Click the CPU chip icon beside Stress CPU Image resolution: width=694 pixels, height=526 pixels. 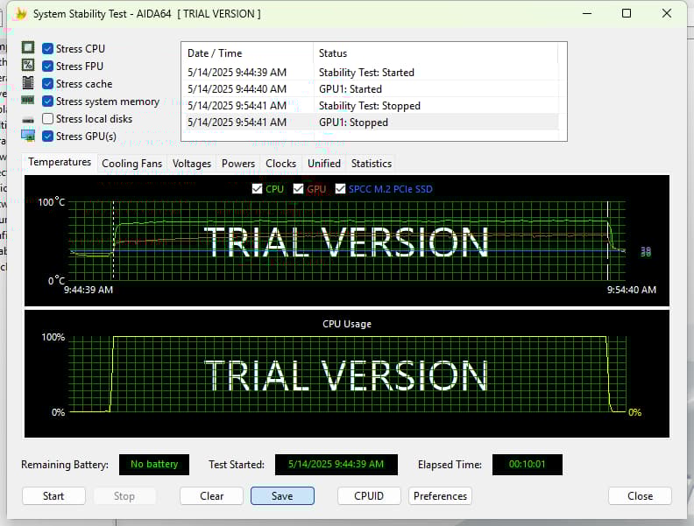tap(28, 48)
